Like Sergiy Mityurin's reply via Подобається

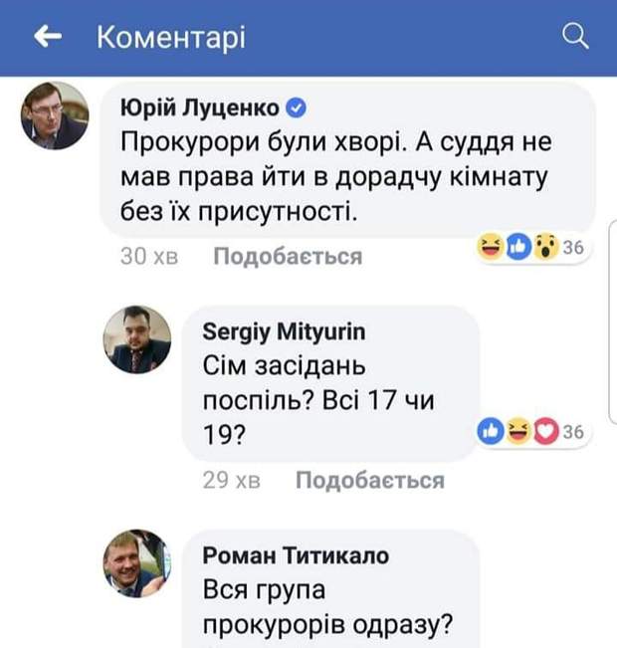click(370, 481)
